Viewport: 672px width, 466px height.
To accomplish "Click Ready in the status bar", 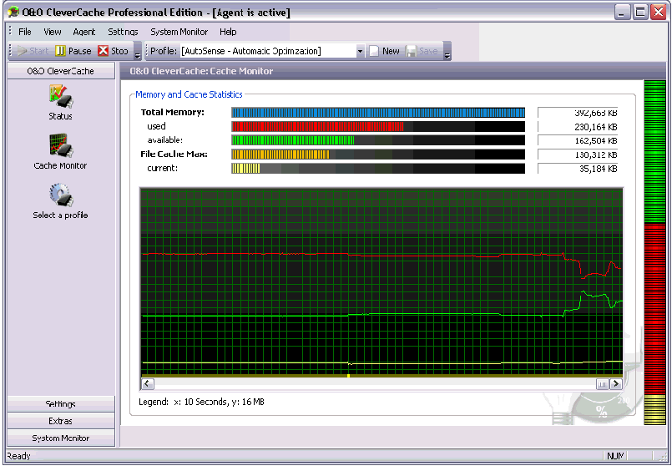I will click(x=19, y=456).
